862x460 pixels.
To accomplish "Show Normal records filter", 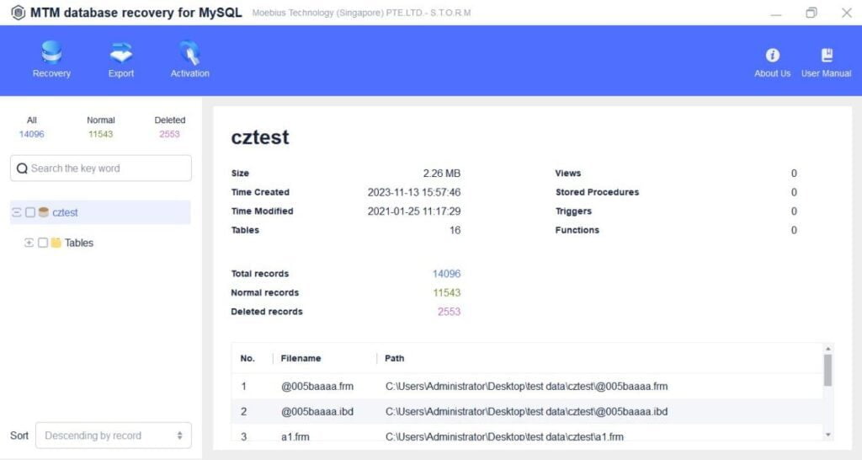I will (101, 127).
